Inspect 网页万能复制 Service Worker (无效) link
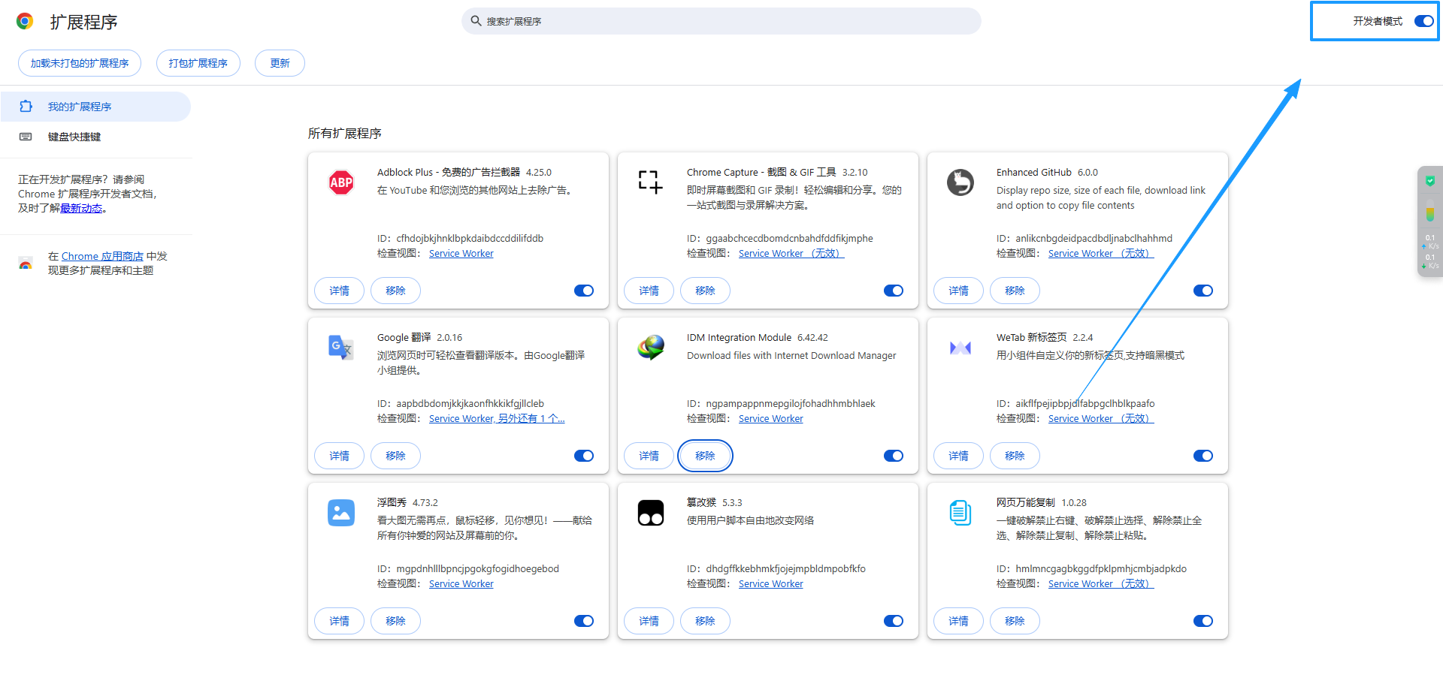This screenshot has height=690, width=1443. click(x=1101, y=584)
